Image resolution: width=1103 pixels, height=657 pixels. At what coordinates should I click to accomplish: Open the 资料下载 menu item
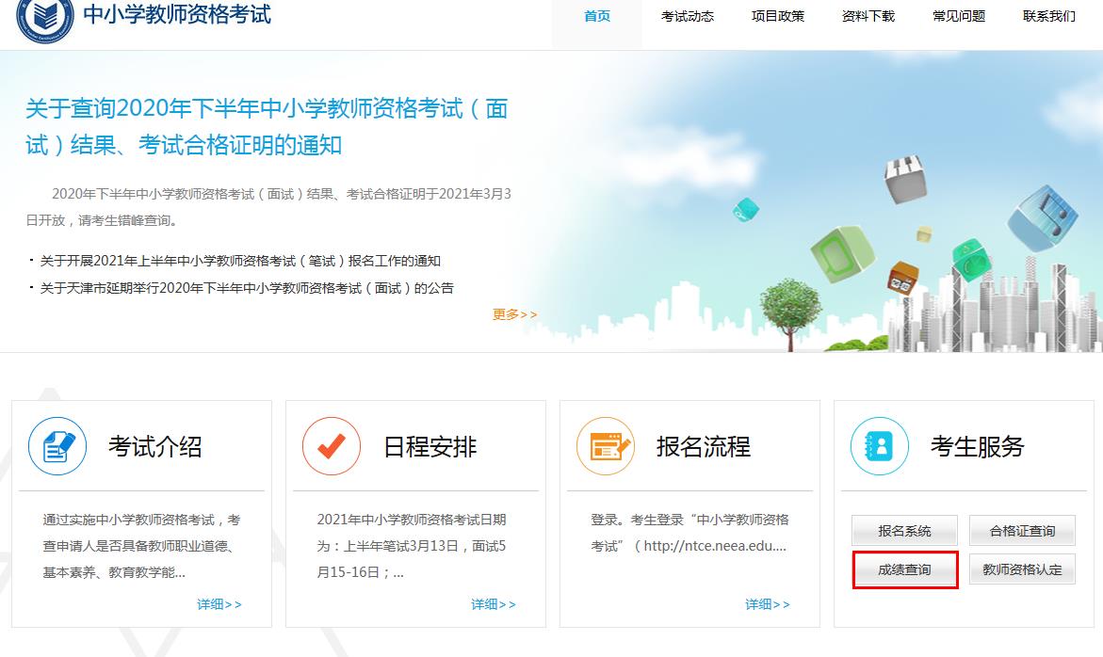(x=868, y=16)
